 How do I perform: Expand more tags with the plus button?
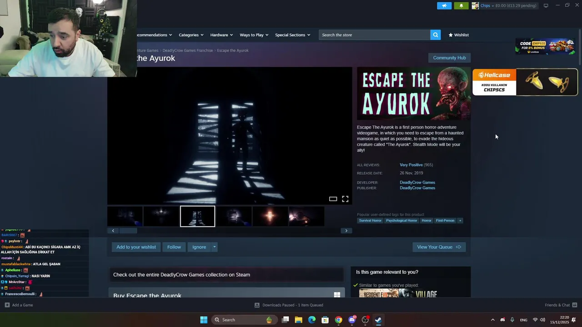[460, 221]
